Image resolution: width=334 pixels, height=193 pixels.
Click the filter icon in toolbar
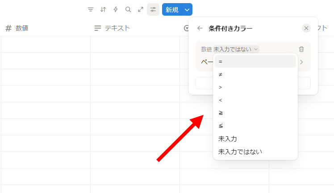[91, 9]
